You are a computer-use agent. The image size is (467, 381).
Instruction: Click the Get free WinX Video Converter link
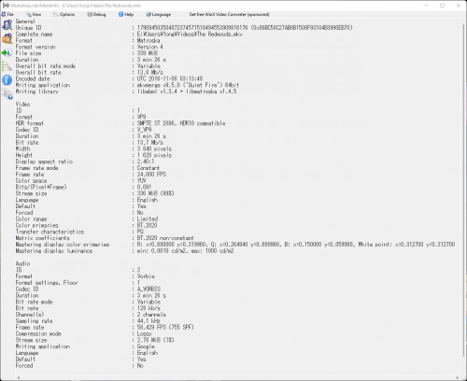[229, 14]
